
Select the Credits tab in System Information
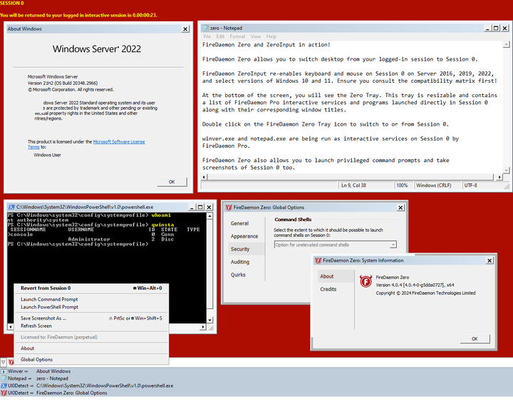coord(336,289)
